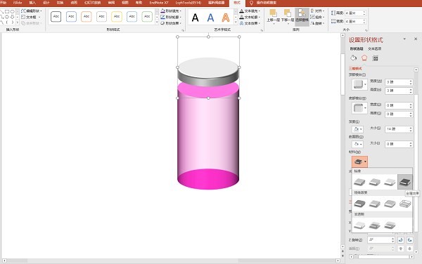
Task: Select the Plastic material preset
Action: pos(390,182)
